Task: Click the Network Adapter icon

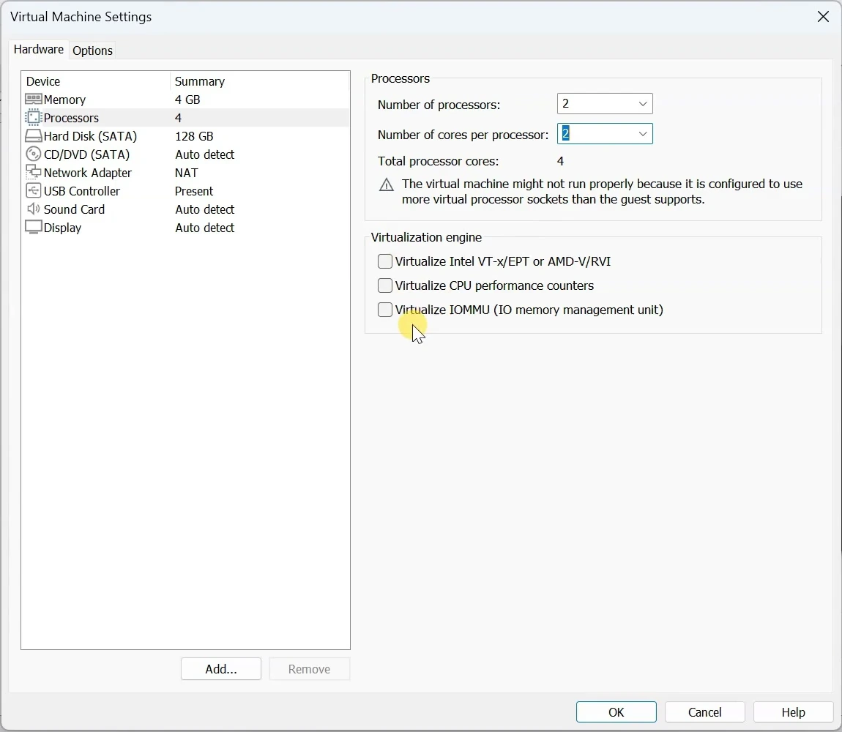Action: pos(33,173)
